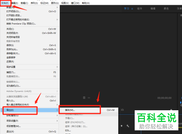Open the 标记(M) menu

click(44, 3)
